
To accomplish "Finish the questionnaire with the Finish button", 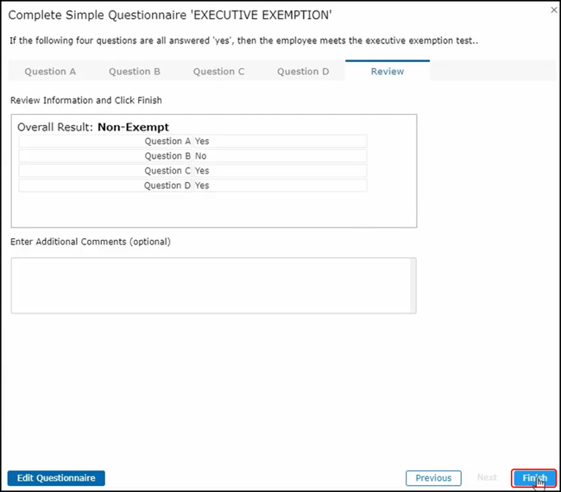I will (x=534, y=477).
